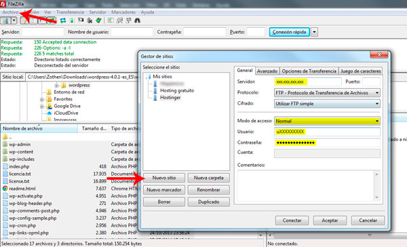Click the wordpress folder icon in local tree
This screenshot has width=407, height=247.
(x=64, y=85)
